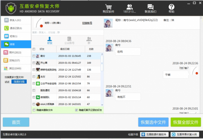Click the contacts person icon in sidebar
This screenshot has height=139, width=203.
(x=6, y=20)
